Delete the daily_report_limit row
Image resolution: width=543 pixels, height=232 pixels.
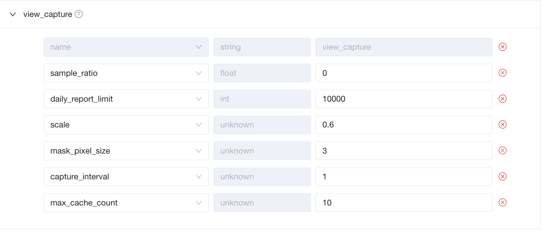pyautogui.click(x=502, y=99)
